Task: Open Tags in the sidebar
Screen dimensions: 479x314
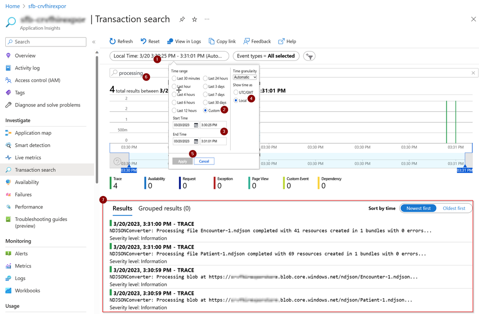Action: 20,93
